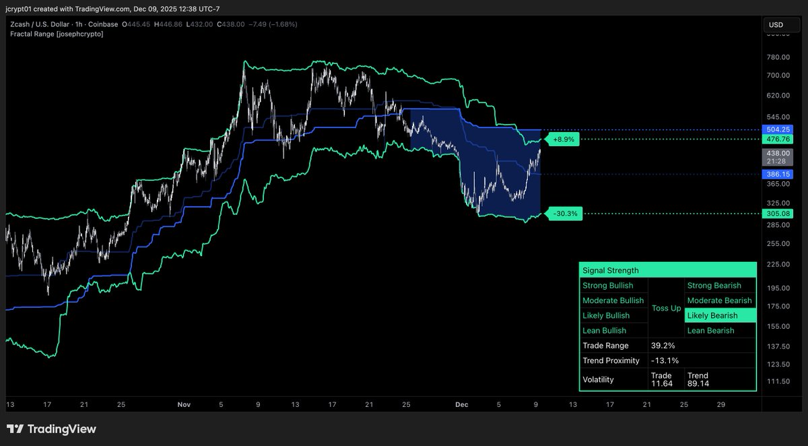Click the Dec label on time axis
808x446 pixels.
click(x=461, y=405)
